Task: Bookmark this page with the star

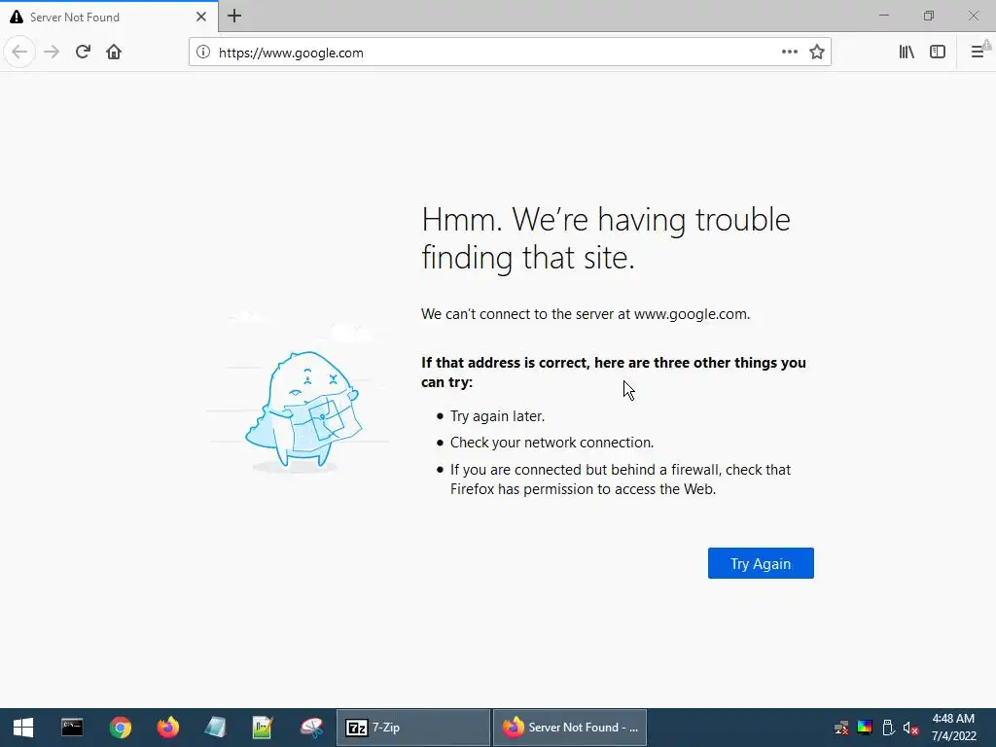Action: pyautogui.click(x=817, y=53)
